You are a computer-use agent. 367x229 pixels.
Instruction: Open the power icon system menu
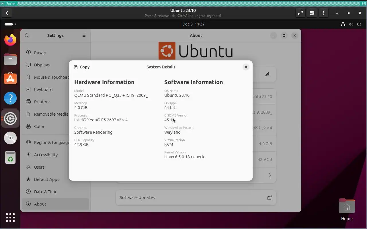pos(359,24)
